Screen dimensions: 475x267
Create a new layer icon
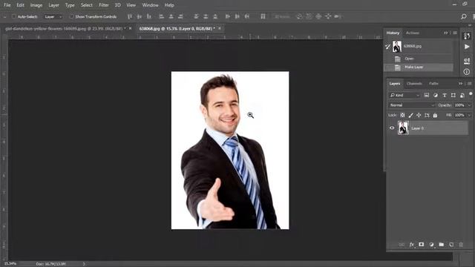(451, 245)
